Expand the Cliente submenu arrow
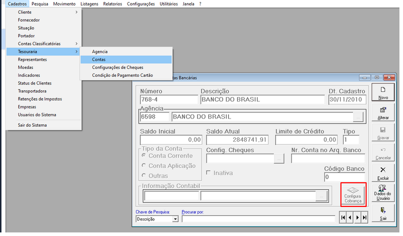Viewport: 403px width, 236px height. (x=77, y=12)
